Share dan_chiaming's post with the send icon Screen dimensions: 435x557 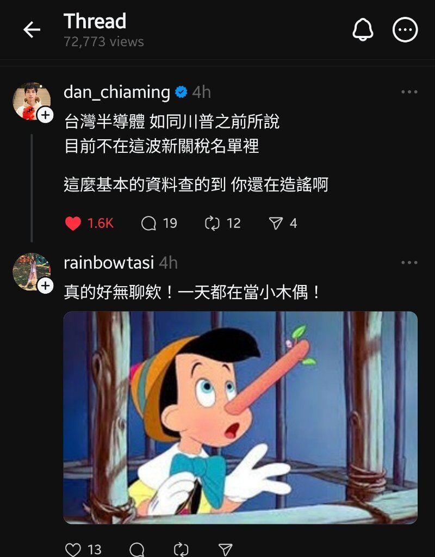(x=276, y=224)
